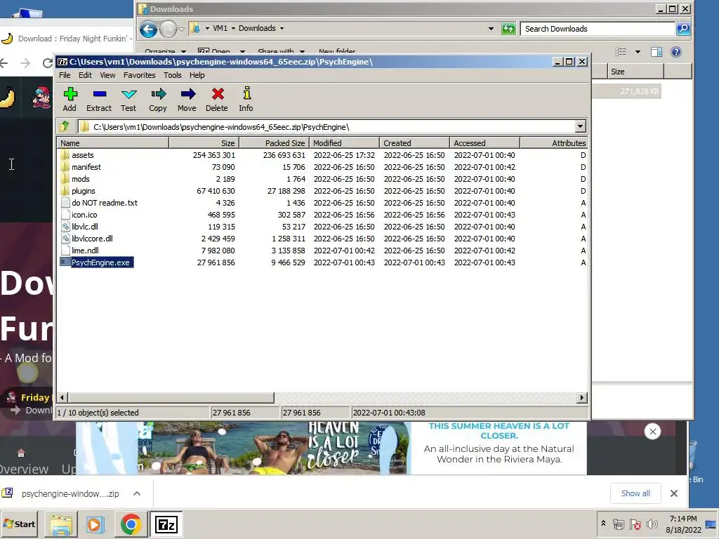Open Windows Explorer from the taskbar

pyautogui.click(x=61, y=524)
